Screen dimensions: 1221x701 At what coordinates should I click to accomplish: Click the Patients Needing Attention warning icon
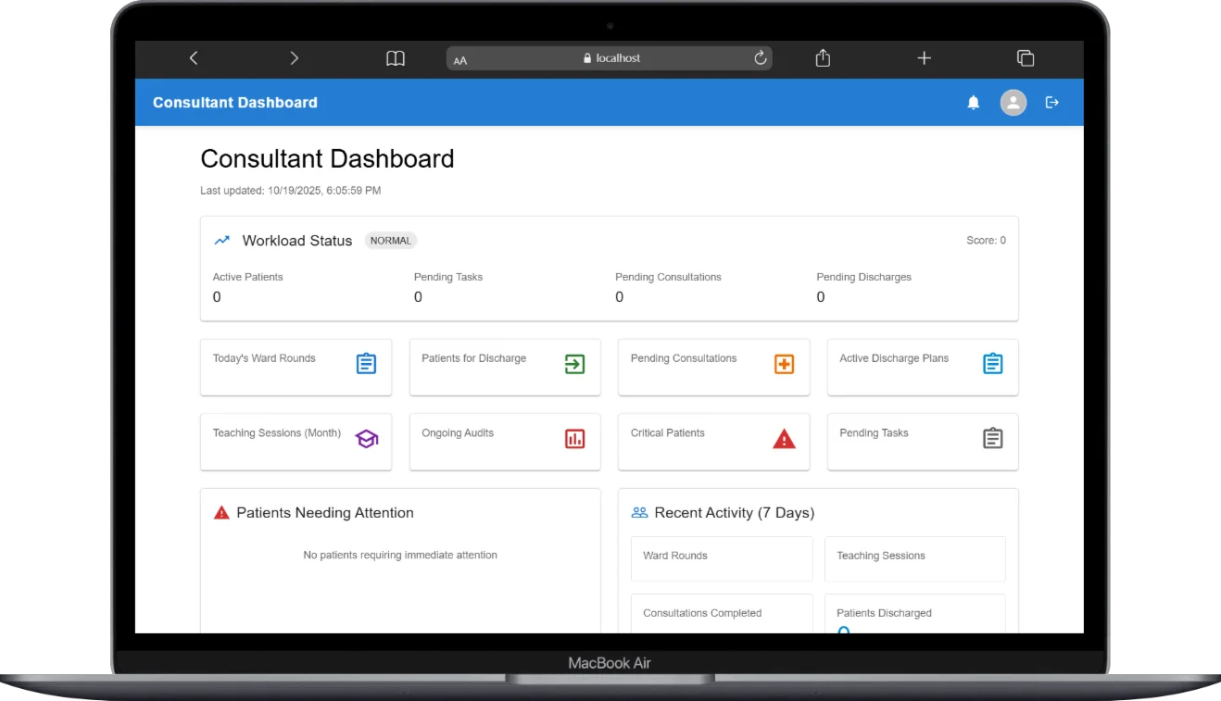tap(220, 512)
